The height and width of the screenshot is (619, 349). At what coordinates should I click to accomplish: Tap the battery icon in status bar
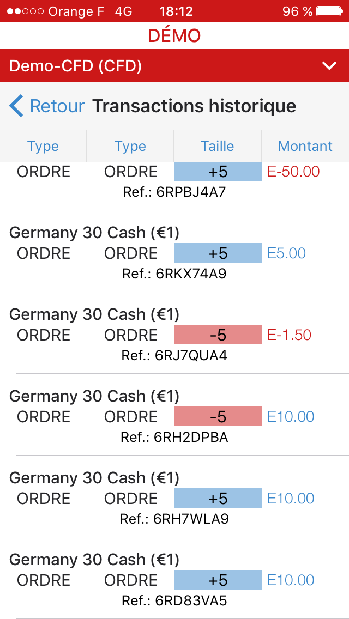(330, 11)
